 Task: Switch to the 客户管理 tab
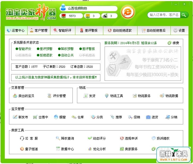click(39, 30)
